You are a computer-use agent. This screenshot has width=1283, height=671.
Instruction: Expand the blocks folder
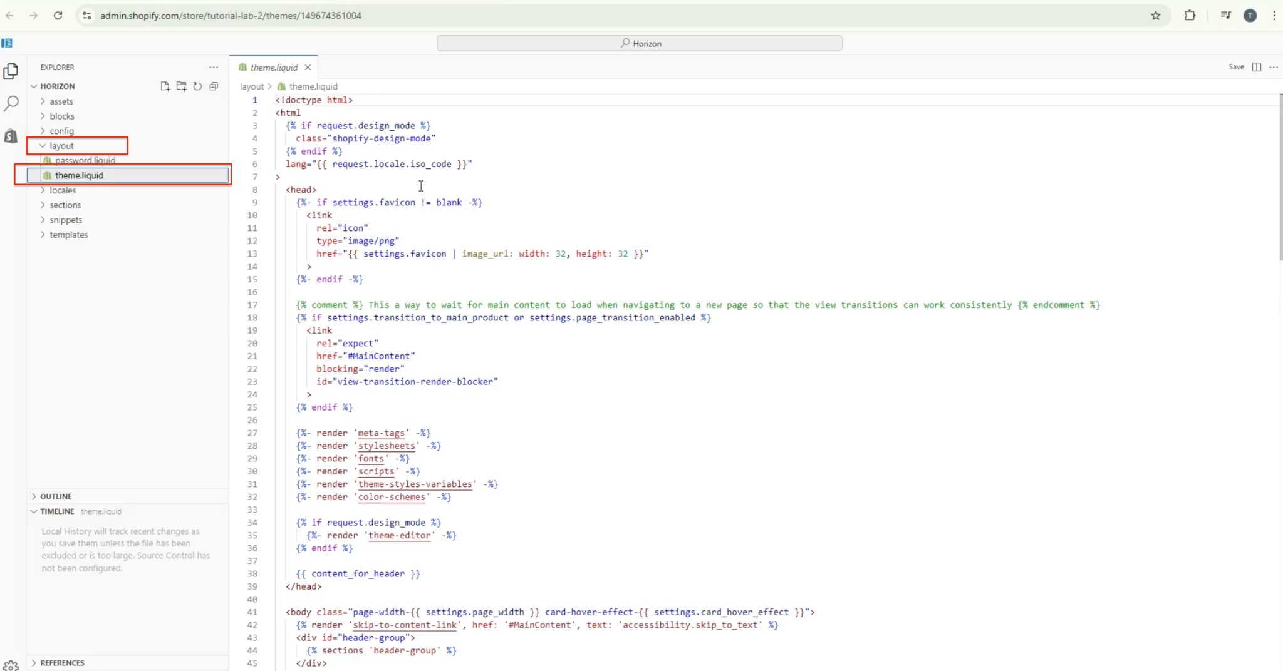click(x=61, y=116)
